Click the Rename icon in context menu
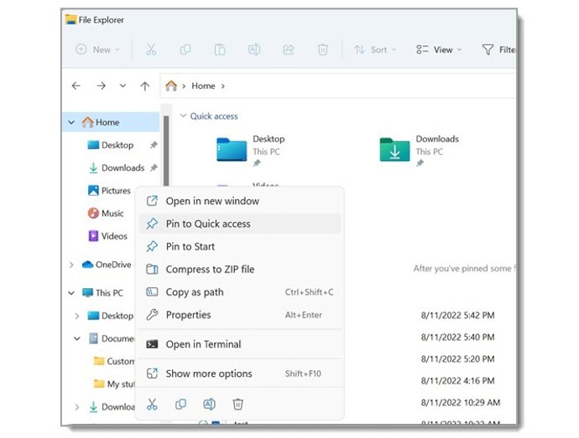Screen dimensions: 579x438 pos(210,405)
